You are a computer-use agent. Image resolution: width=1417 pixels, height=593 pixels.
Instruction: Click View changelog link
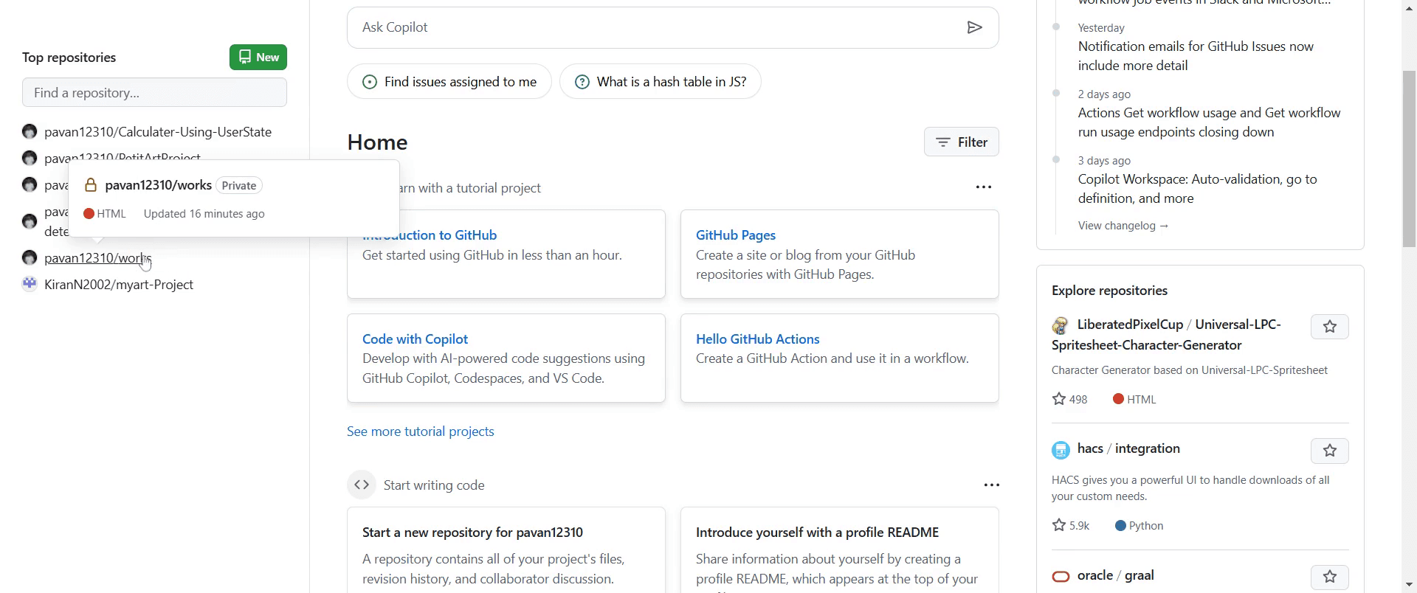click(x=1123, y=226)
